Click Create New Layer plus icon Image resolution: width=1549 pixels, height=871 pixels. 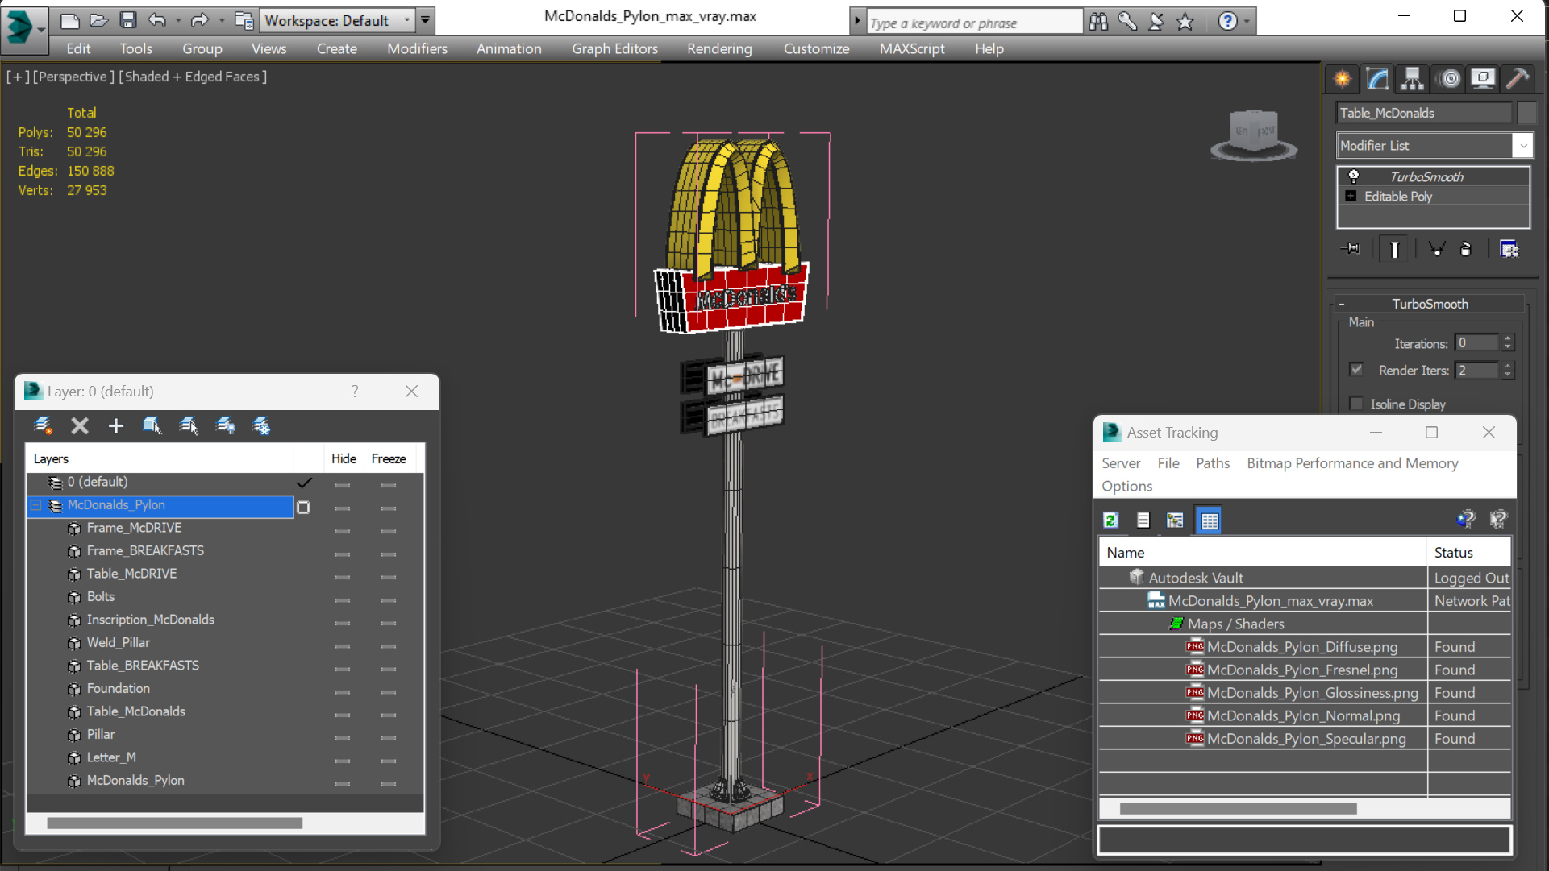click(x=116, y=425)
